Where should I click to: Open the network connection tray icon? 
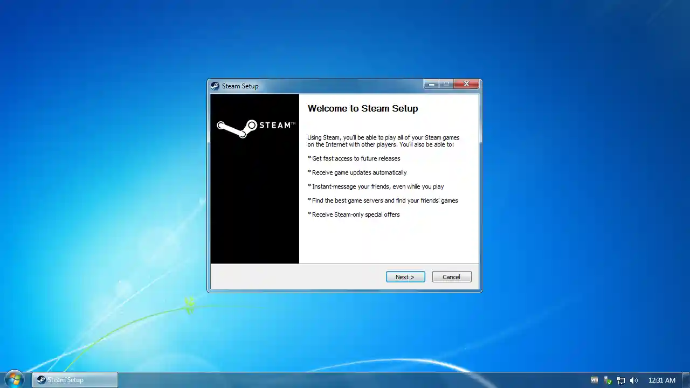621,380
